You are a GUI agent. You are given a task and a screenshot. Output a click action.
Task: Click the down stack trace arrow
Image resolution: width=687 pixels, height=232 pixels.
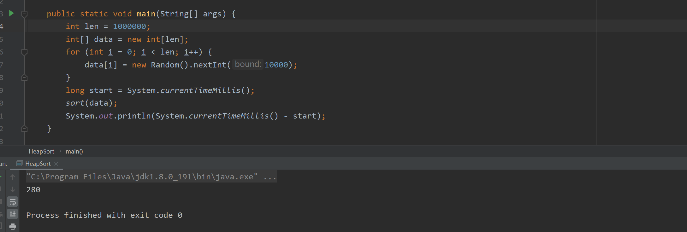click(x=13, y=189)
